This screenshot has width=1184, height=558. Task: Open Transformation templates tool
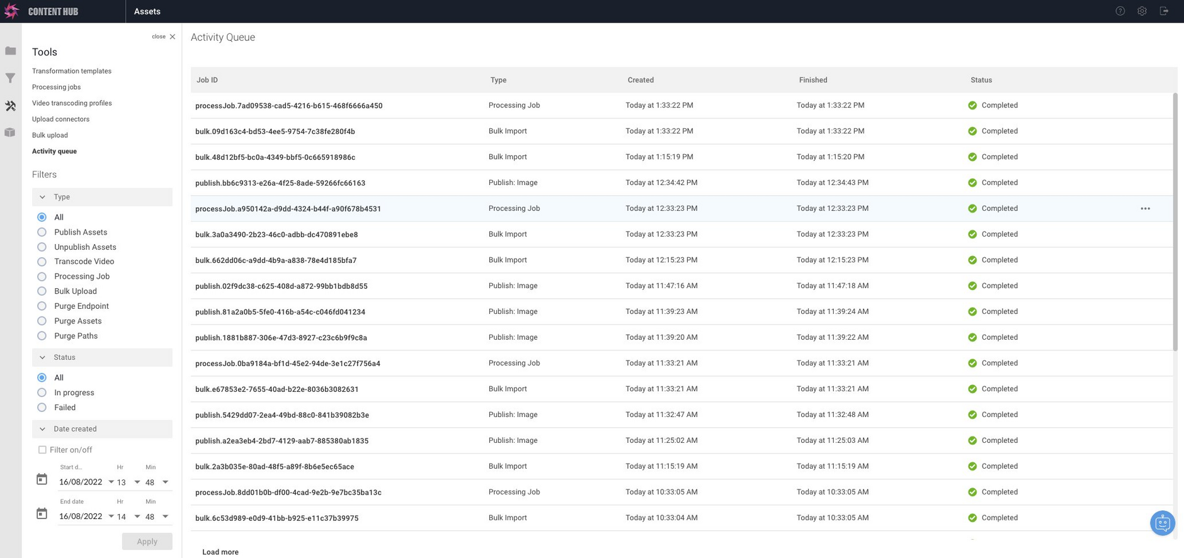pos(72,71)
